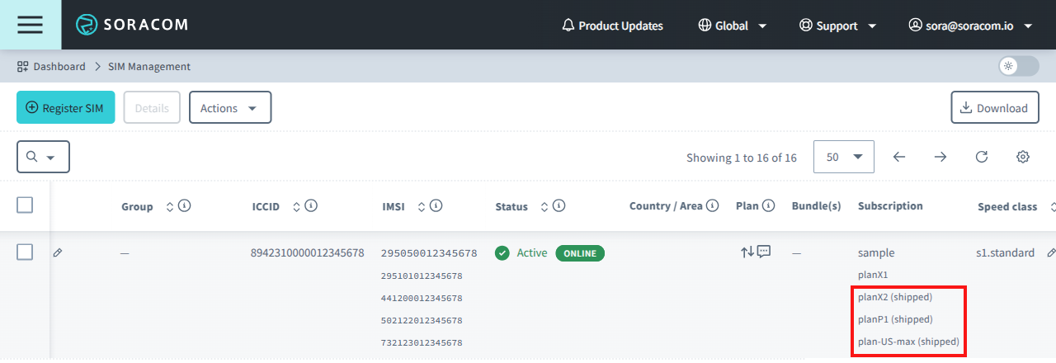Image resolution: width=1056 pixels, height=363 pixels.
Task: Open the search filter dropdown
Action: point(43,157)
